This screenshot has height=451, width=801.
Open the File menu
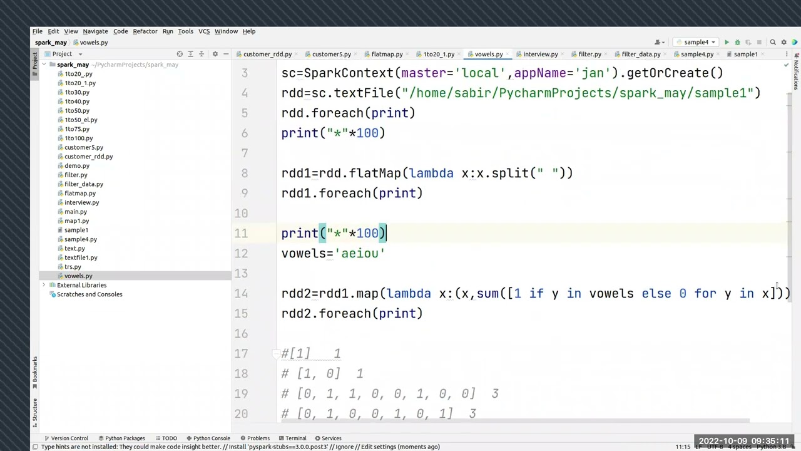pos(38,31)
